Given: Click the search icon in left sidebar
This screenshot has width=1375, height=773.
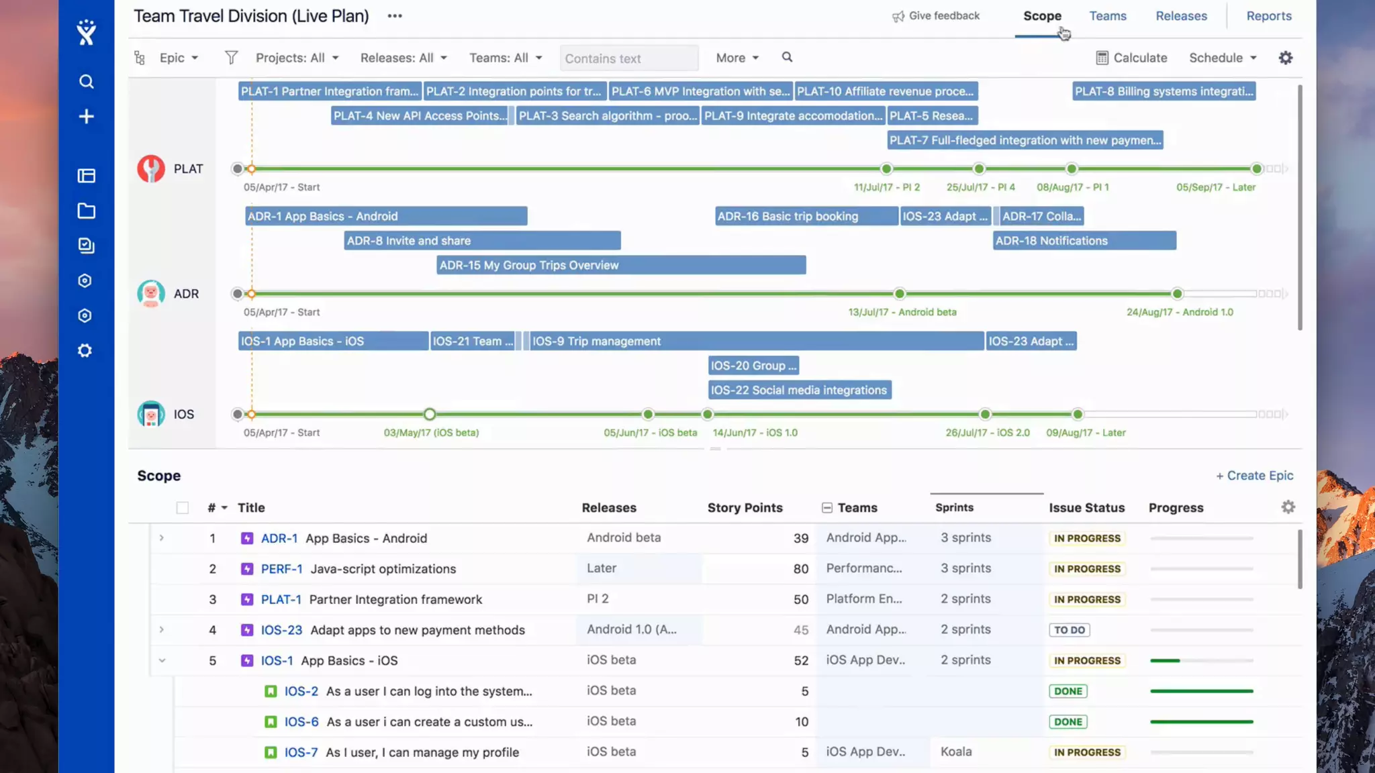Looking at the screenshot, I should (86, 82).
